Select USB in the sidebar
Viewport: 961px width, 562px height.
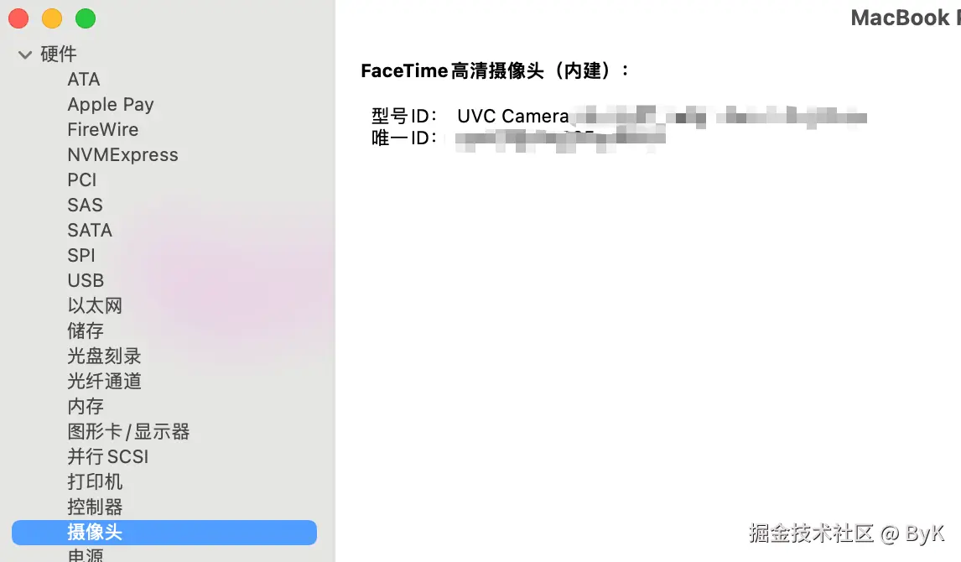(86, 281)
